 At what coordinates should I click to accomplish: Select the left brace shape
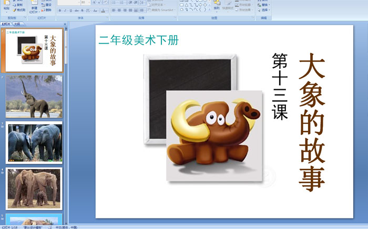200,9
